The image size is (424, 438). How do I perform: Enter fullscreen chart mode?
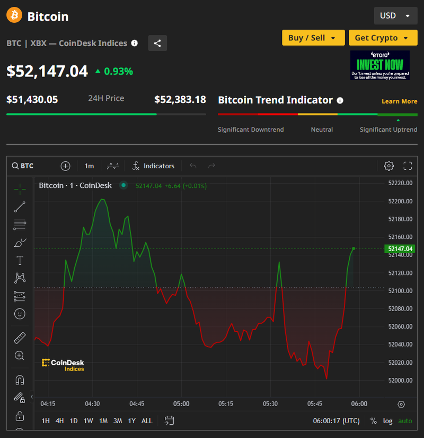[x=408, y=166]
